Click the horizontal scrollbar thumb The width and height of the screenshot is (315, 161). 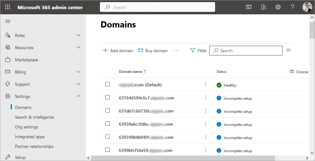(x=183, y=158)
